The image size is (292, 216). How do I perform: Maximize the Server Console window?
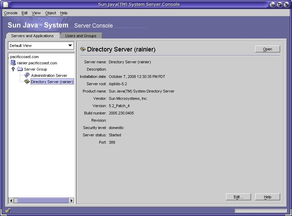(280, 5)
